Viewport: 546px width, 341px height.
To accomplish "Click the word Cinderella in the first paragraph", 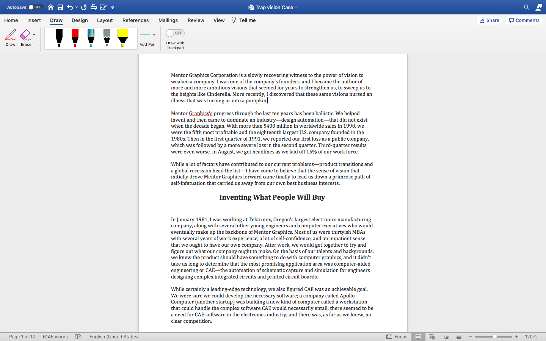I will coord(218,94).
